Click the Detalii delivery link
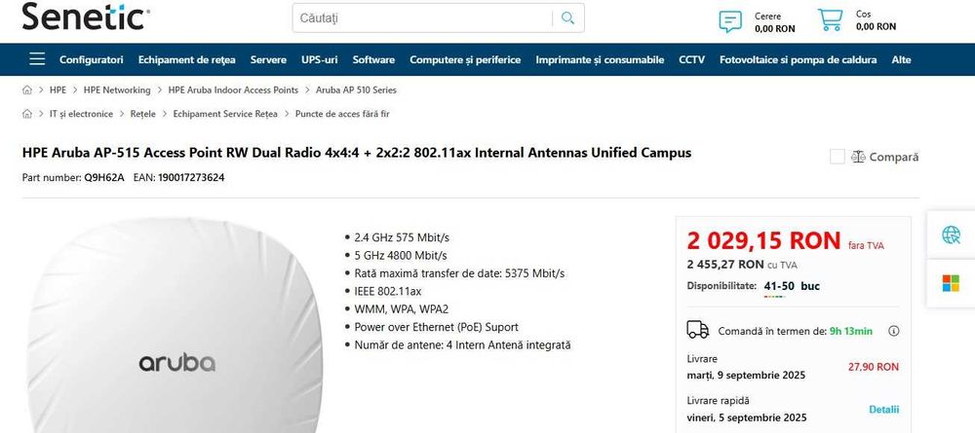 [883, 410]
